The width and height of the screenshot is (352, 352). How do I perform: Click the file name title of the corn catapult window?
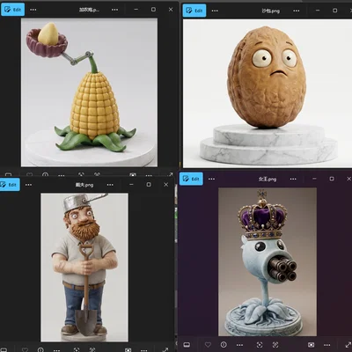click(89, 10)
